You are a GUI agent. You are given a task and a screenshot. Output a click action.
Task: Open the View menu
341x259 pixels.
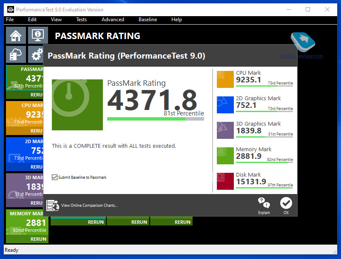pyautogui.click(x=56, y=20)
